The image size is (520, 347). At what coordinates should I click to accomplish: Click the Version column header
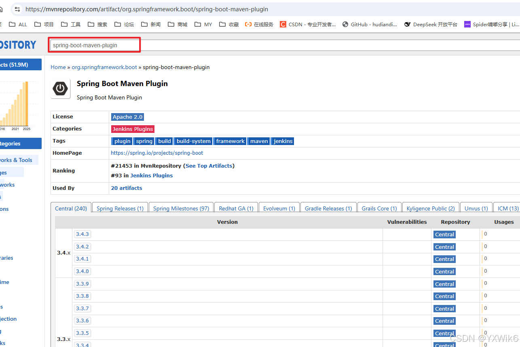227,222
